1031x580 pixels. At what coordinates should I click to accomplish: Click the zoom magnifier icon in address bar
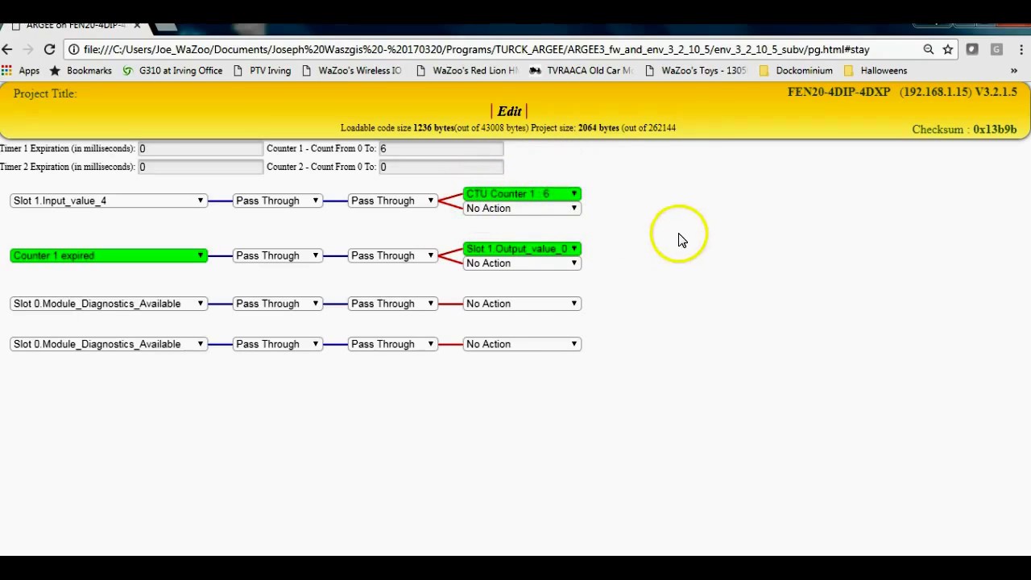point(928,49)
